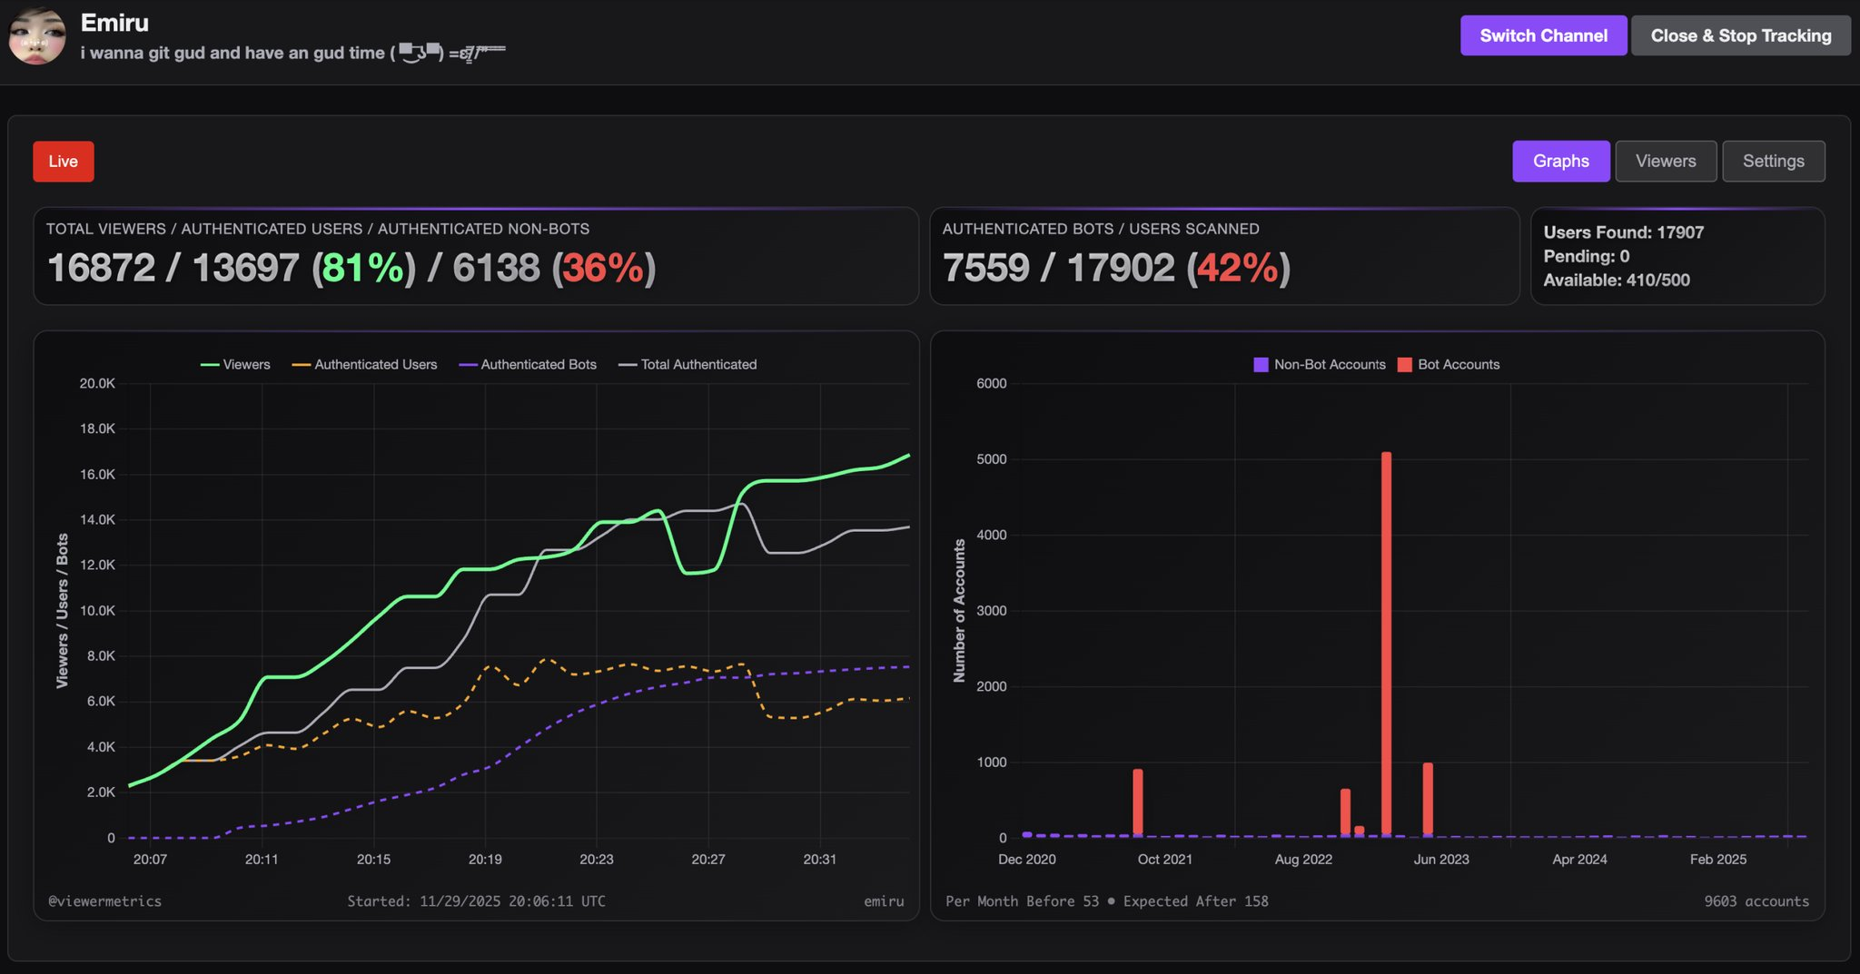This screenshot has height=974, width=1860.
Task: Select the tallest red bot accounts bar
Action: [1386, 644]
